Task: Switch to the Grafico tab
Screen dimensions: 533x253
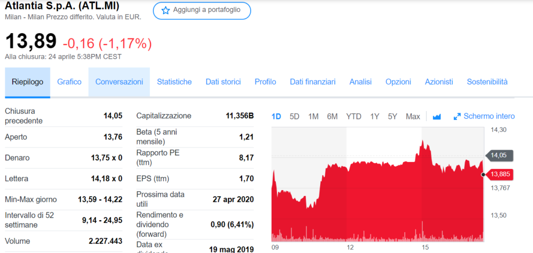Action: pos(69,82)
